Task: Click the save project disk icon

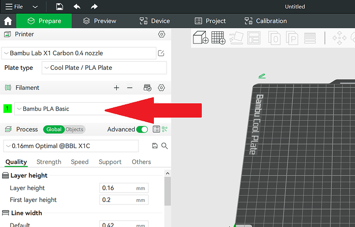Action: point(59,7)
